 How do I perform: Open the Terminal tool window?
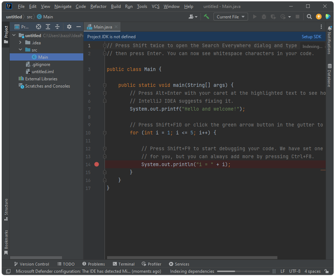pos(124,264)
